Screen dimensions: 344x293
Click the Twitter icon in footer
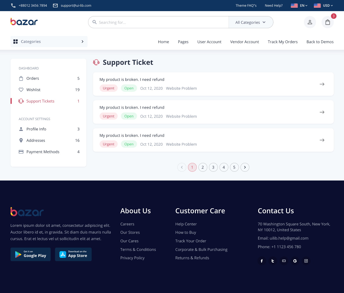[x=273, y=261]
